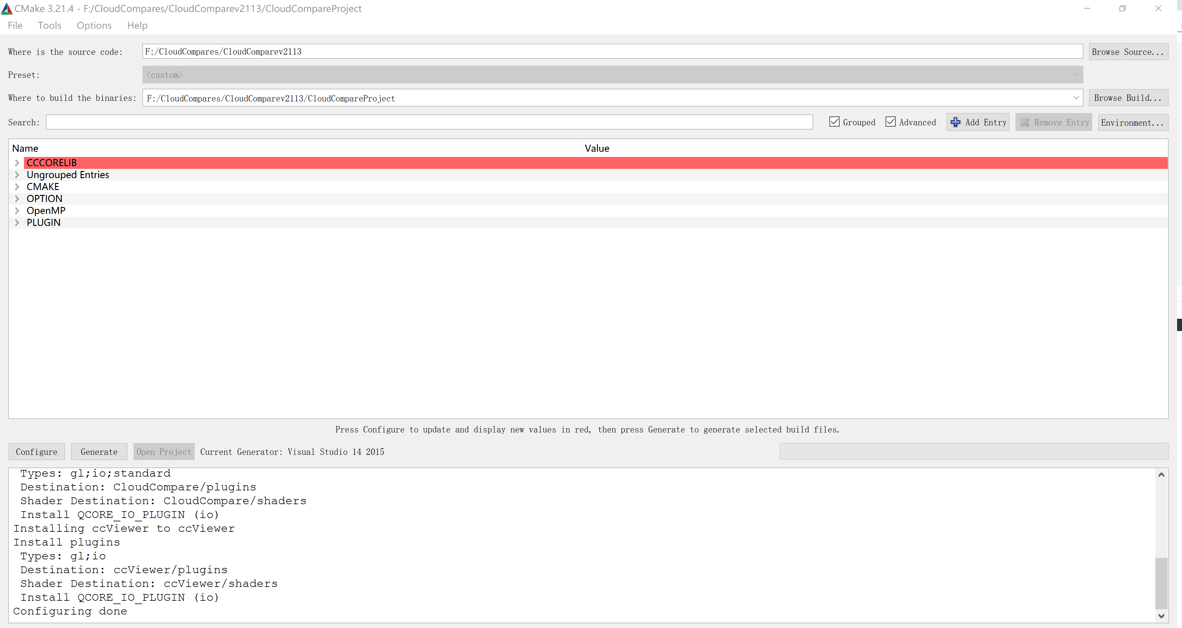Expand the CCCORELIB tree entry

point(17,162)
